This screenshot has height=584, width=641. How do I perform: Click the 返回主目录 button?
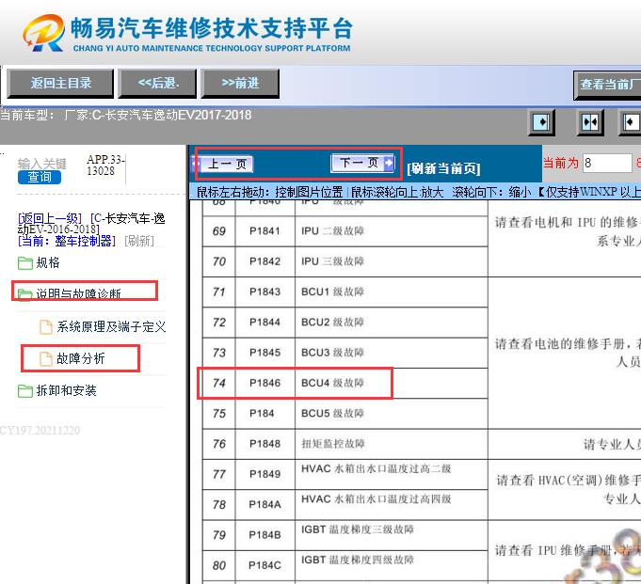pos(60,84)
